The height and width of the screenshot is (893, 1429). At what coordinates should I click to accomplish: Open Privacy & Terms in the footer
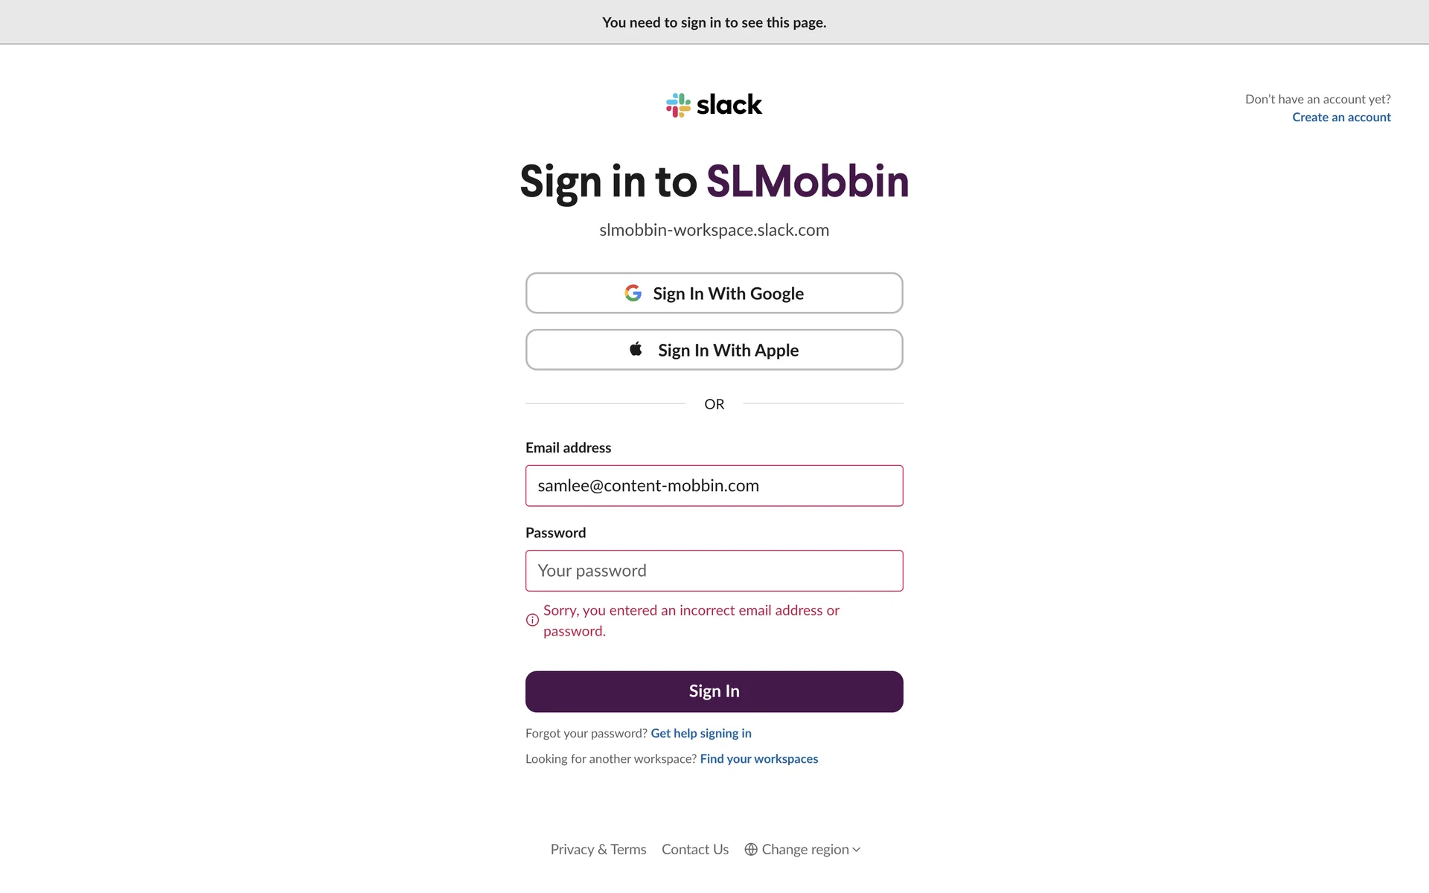pyautogui.click(x=598, y=849)
